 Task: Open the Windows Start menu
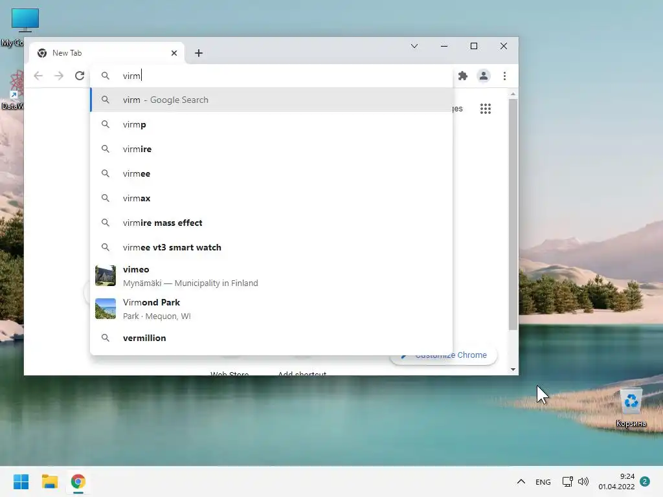[x=21, y=481]
